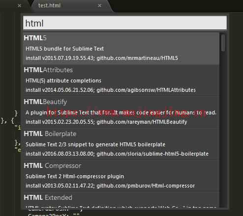Choose the HTMLAttributes package entry
Viewport: 243px width, 216px height.
(121, 80)
